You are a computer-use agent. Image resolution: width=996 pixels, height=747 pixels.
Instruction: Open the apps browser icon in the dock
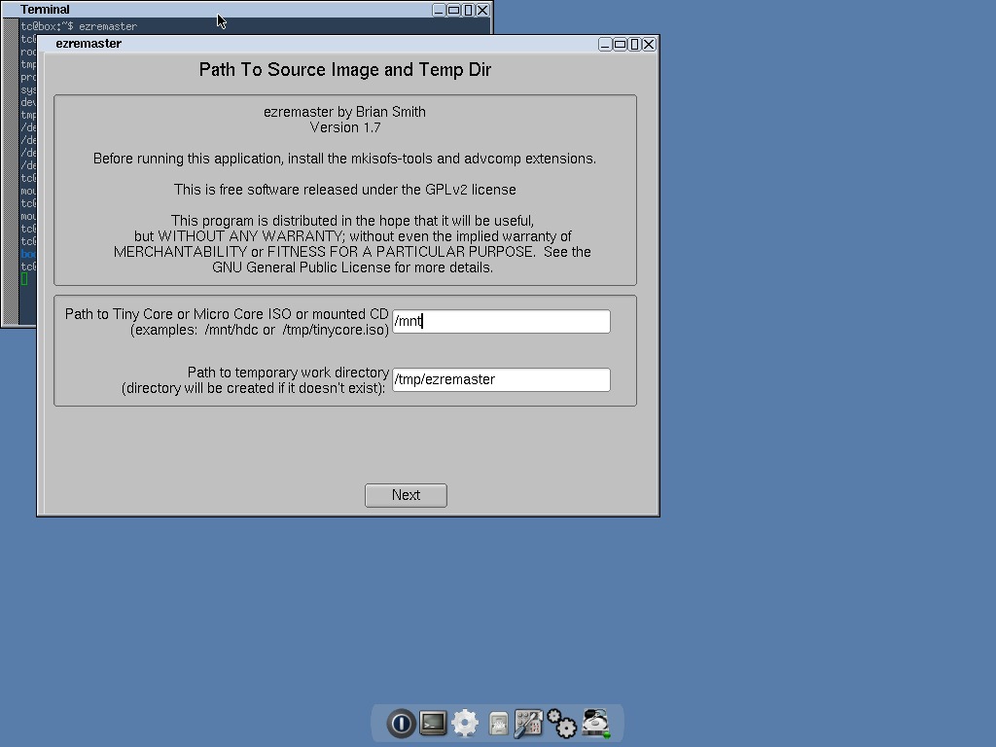pyautogui.click(x=496, y=723)
